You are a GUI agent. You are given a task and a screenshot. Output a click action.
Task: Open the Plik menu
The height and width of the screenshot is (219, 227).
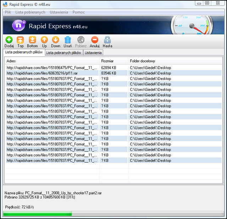point(8,12)
